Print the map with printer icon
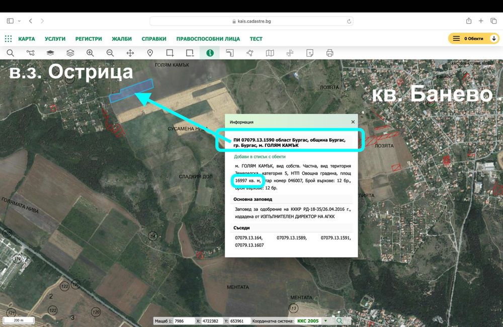This screenshot has height=327, width=503. pos(330,53)
